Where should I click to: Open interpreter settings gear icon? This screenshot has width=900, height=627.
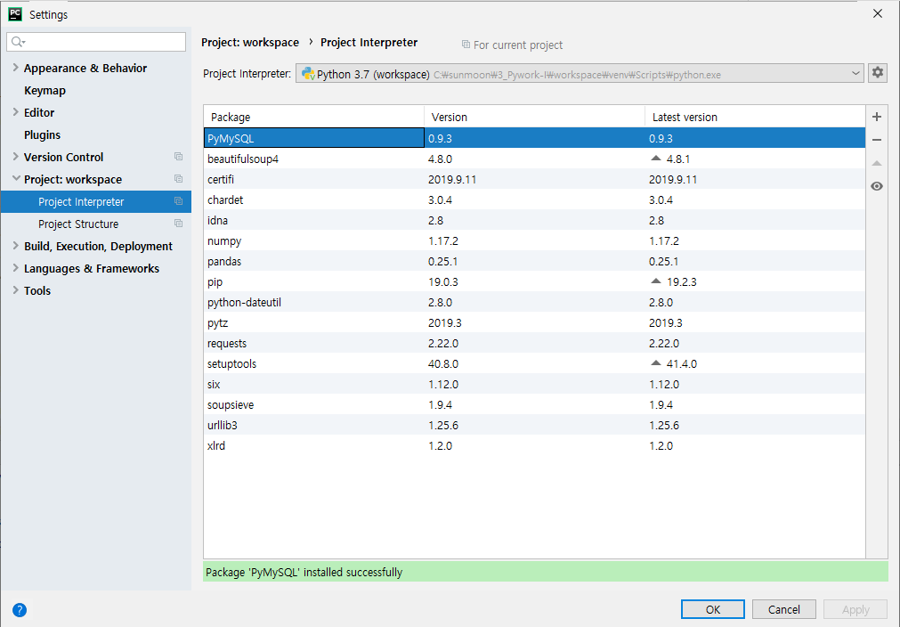click(x=878, y=73)
